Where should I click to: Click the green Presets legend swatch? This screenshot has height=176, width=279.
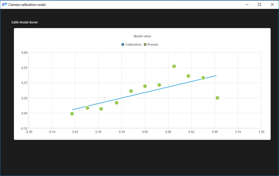click(145, 45)
